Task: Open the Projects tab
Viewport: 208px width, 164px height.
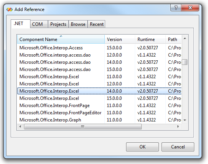Action: click(x=58, y=24)
